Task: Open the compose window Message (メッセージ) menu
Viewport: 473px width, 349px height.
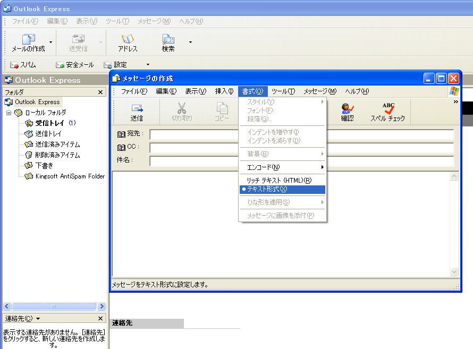Action: (x=320, y=91)
